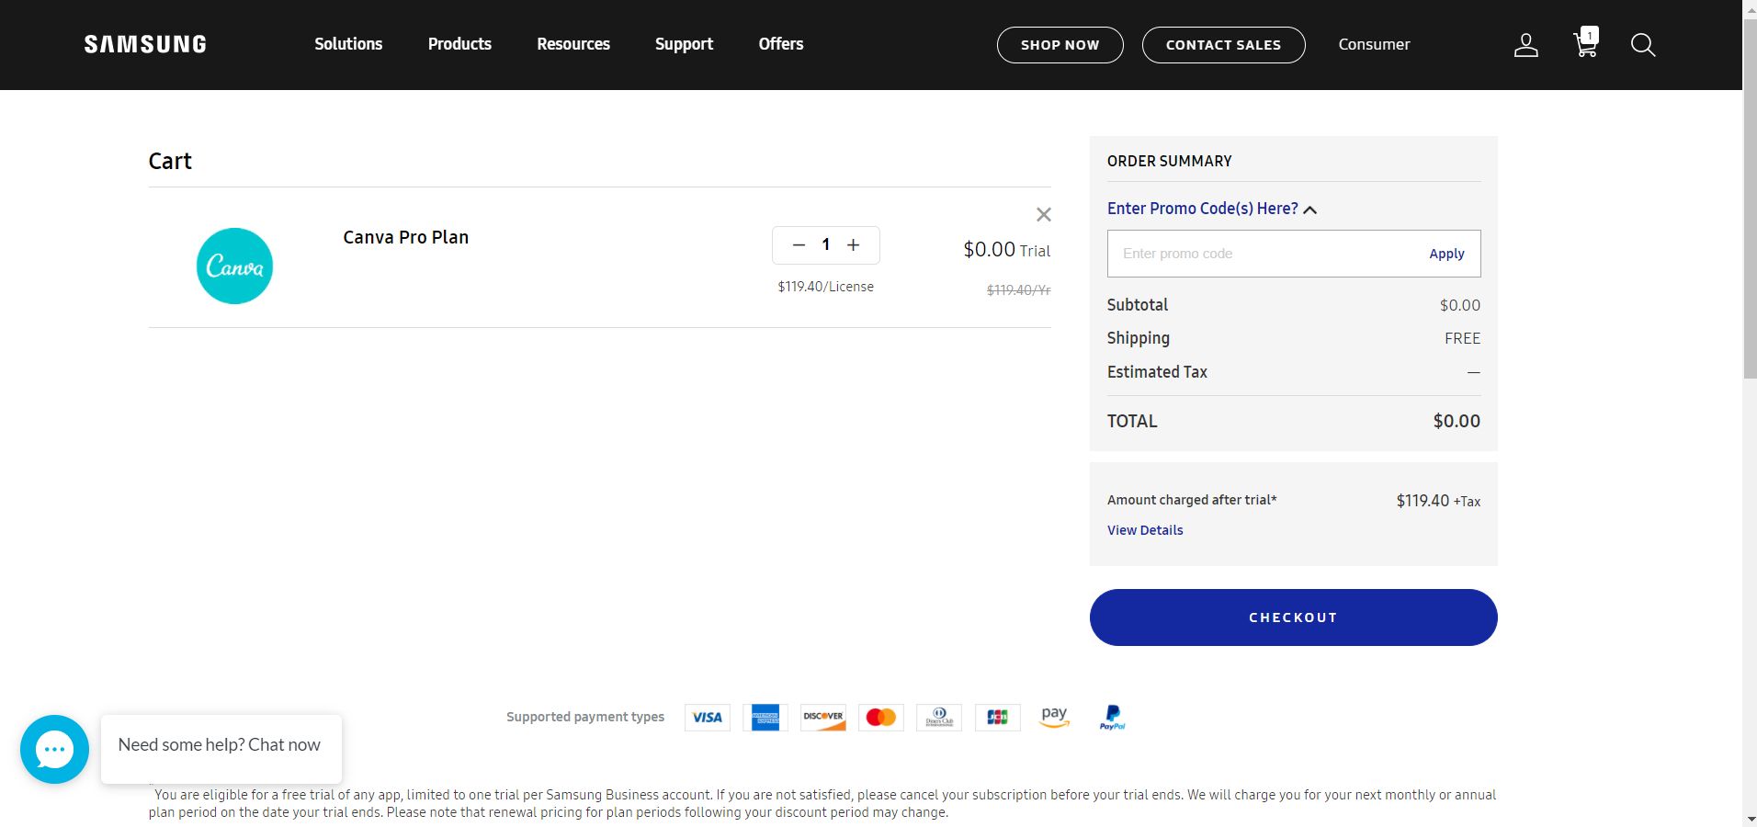1757x827 pixels.
Task: Click the Samsung logo
Action: [145, 44]
